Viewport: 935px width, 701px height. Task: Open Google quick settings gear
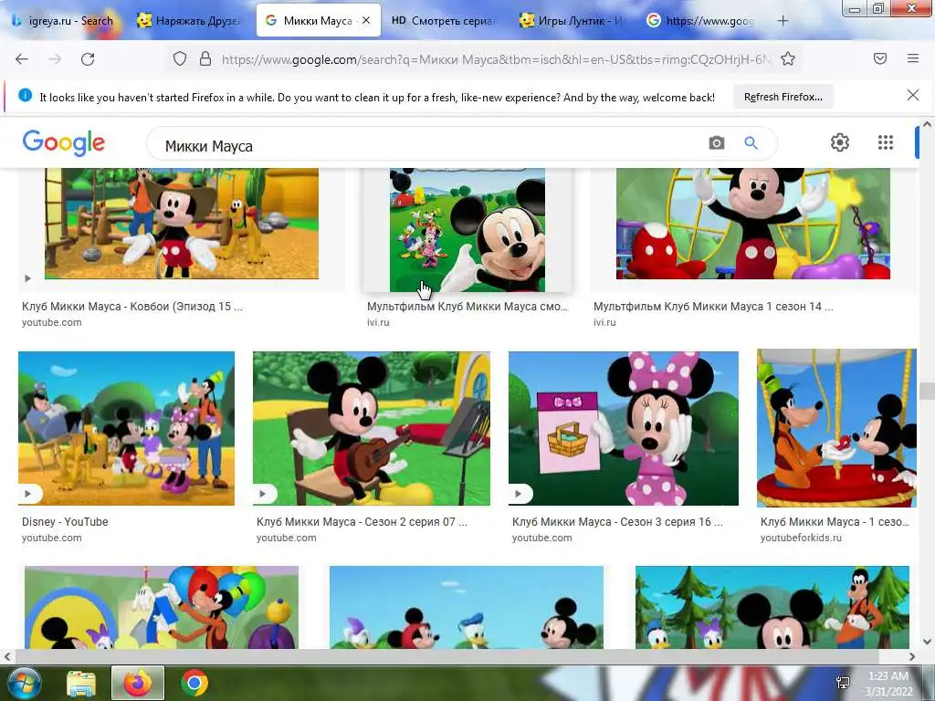(x=840, y=142)
